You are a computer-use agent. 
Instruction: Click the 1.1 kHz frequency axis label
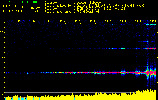point(2,32)
